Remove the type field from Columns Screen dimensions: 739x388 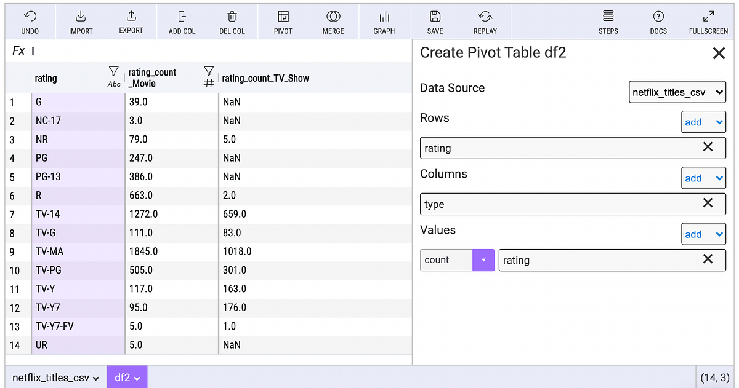coord(708,204)
